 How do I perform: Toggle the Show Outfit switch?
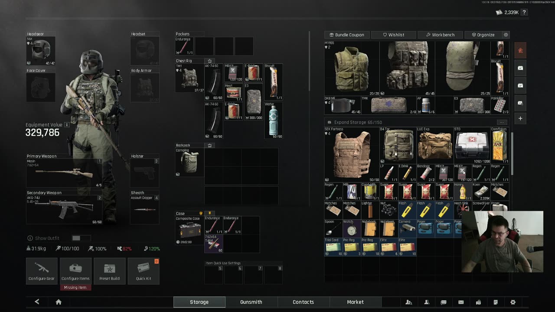(x=81, y=238)
